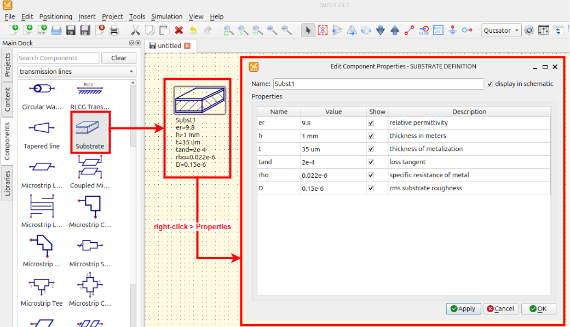Click the Close document toolbar icon
This screenshot has height=327, width=570.
click(100, 30)
